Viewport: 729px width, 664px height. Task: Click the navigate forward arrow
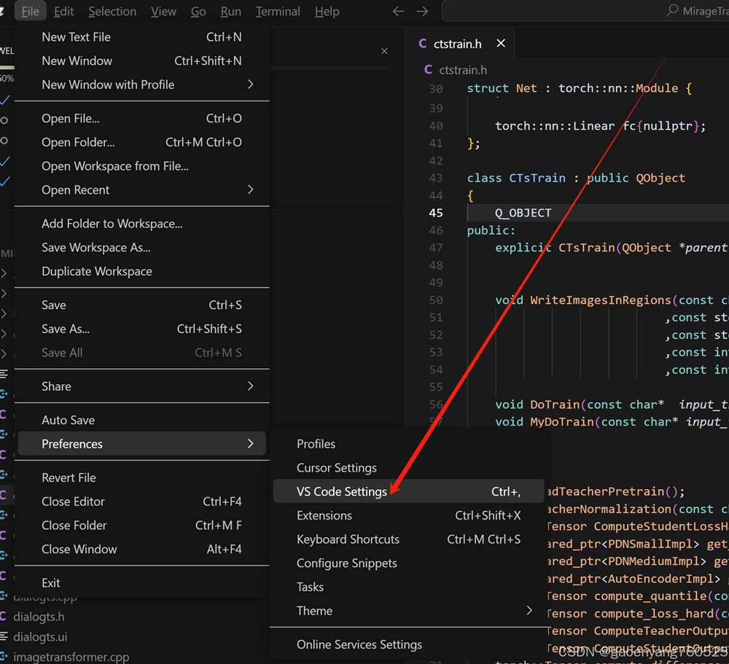tap(422, 12)
